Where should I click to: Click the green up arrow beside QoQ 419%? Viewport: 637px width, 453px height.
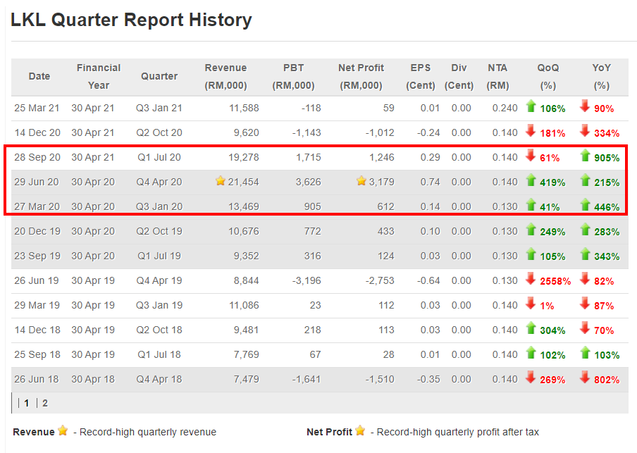tap(531, 181)
